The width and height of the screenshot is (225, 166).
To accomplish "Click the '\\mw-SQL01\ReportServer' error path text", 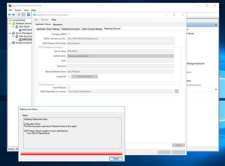I will [x=38, y=133].
